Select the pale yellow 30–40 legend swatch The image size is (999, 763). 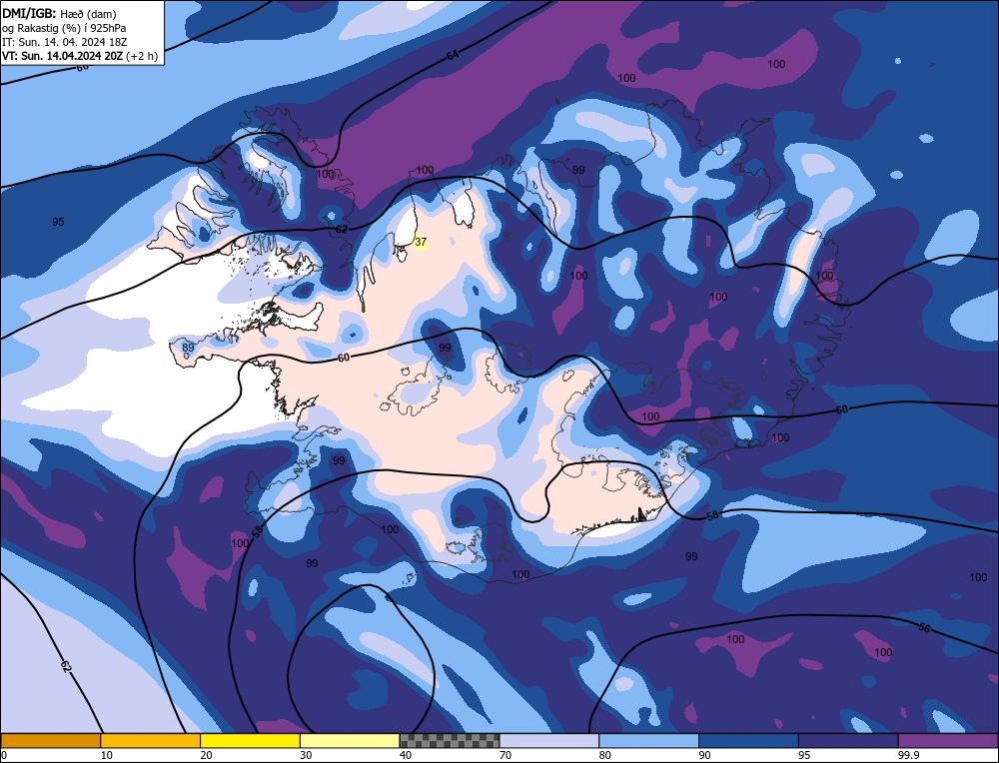(x=350, y=740)
